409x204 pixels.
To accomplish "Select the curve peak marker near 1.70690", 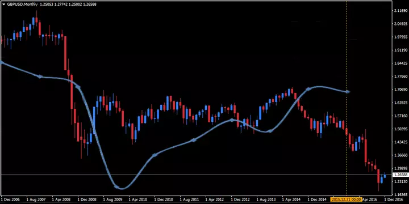I will 308,89.
